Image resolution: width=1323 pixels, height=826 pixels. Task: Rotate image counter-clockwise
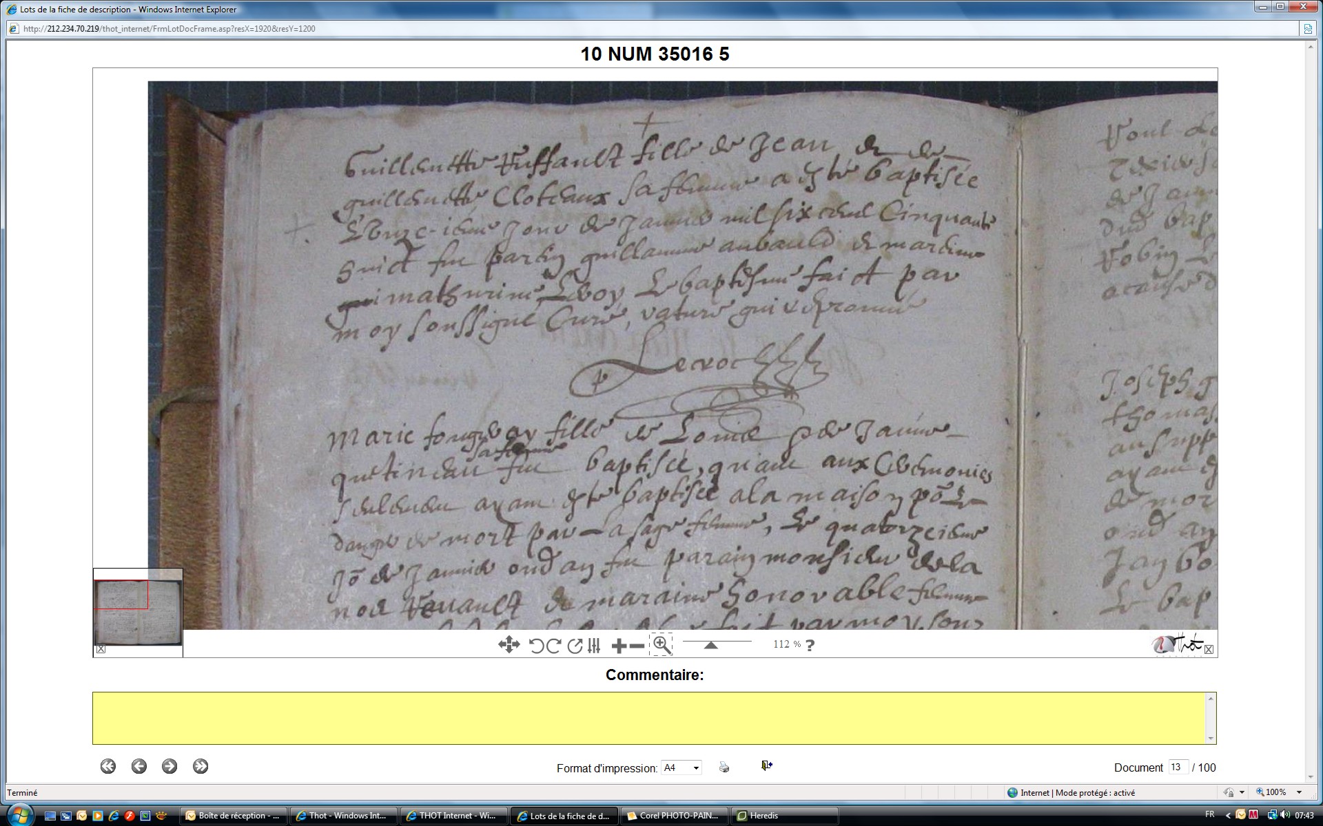536,646
